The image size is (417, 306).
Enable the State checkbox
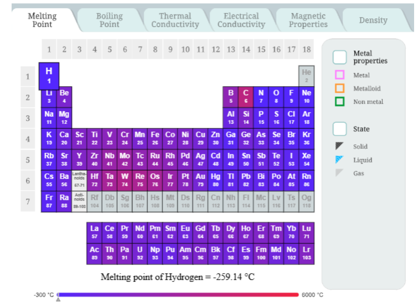pyautogui.click(x=340, y=129)
